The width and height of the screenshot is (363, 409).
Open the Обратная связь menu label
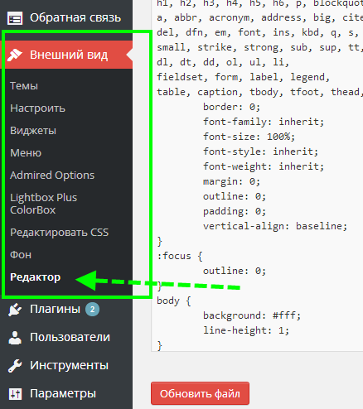[75, 18]
